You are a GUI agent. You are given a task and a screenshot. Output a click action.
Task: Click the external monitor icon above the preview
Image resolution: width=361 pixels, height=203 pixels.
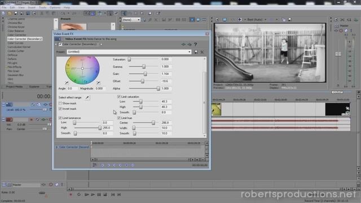[x=224, y=20]
